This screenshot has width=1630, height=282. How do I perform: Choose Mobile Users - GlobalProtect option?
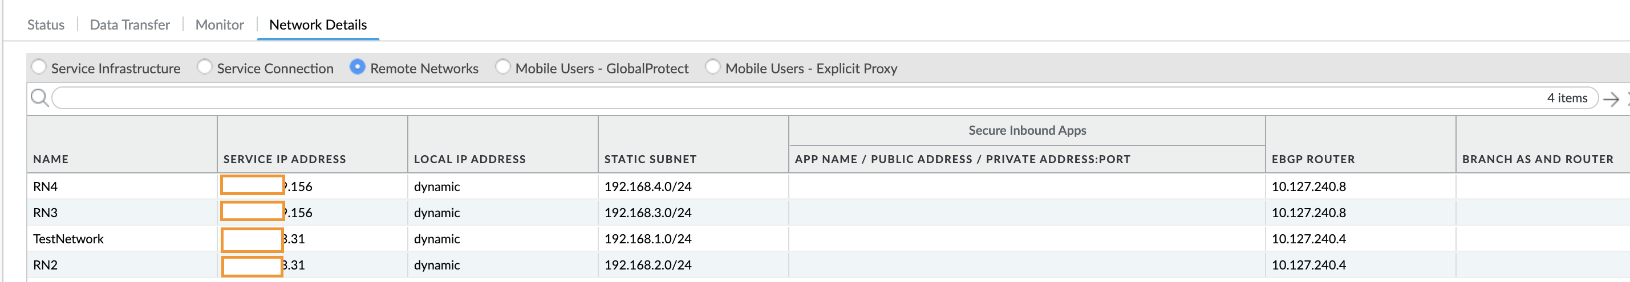pyautogui.click(x=503, y=67)
